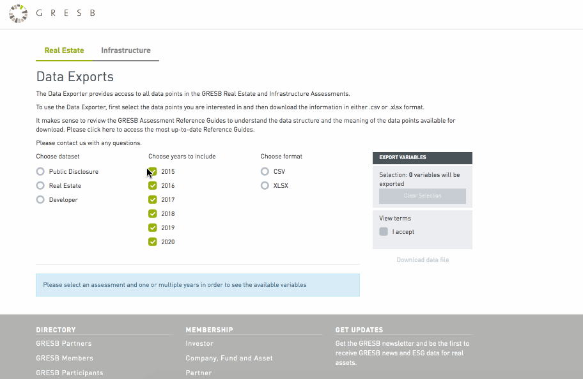Screen dimensions: 583x379
Task: Uncheck the 2016 year checkbox
Action: [x=152, y=185]
